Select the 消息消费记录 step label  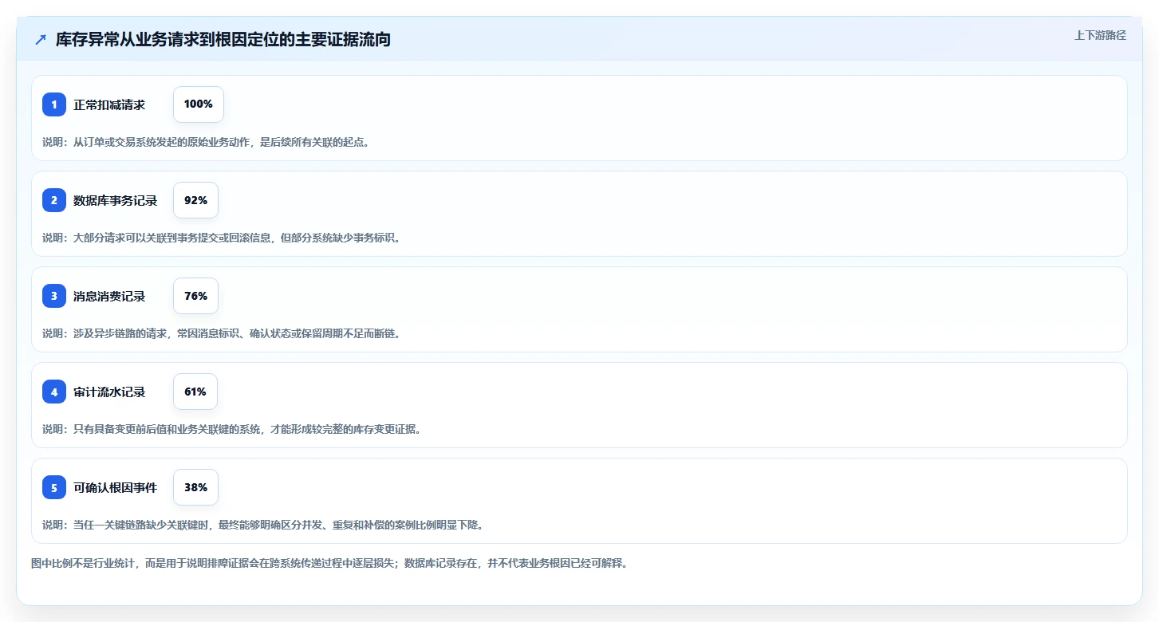click(109, 296)
